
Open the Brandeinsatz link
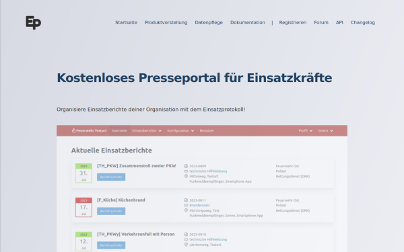[x=200, y=206]
